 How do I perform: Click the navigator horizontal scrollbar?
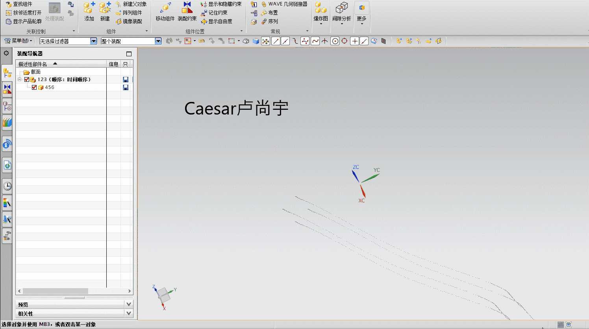pos(55,291)
